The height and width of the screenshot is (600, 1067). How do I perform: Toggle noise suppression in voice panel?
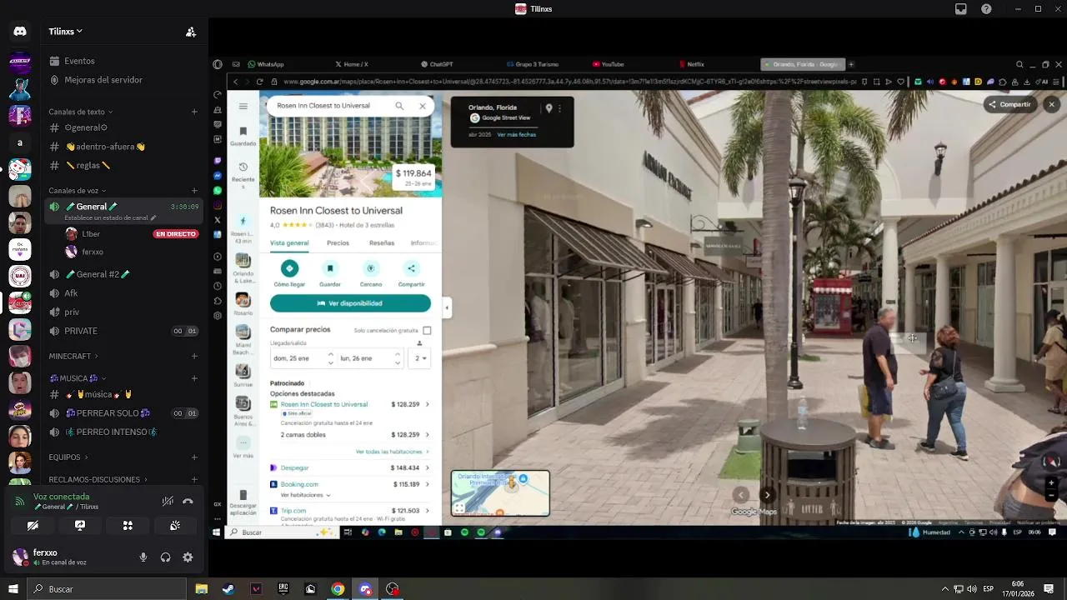tap(168, 501)
